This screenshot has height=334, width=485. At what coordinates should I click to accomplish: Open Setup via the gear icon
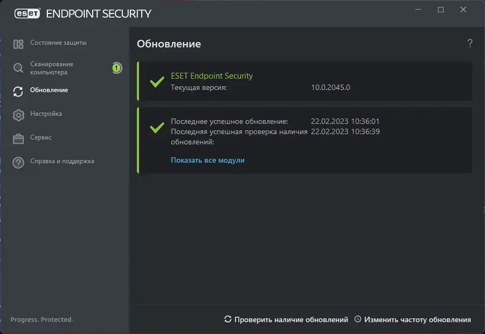(18, 115)
